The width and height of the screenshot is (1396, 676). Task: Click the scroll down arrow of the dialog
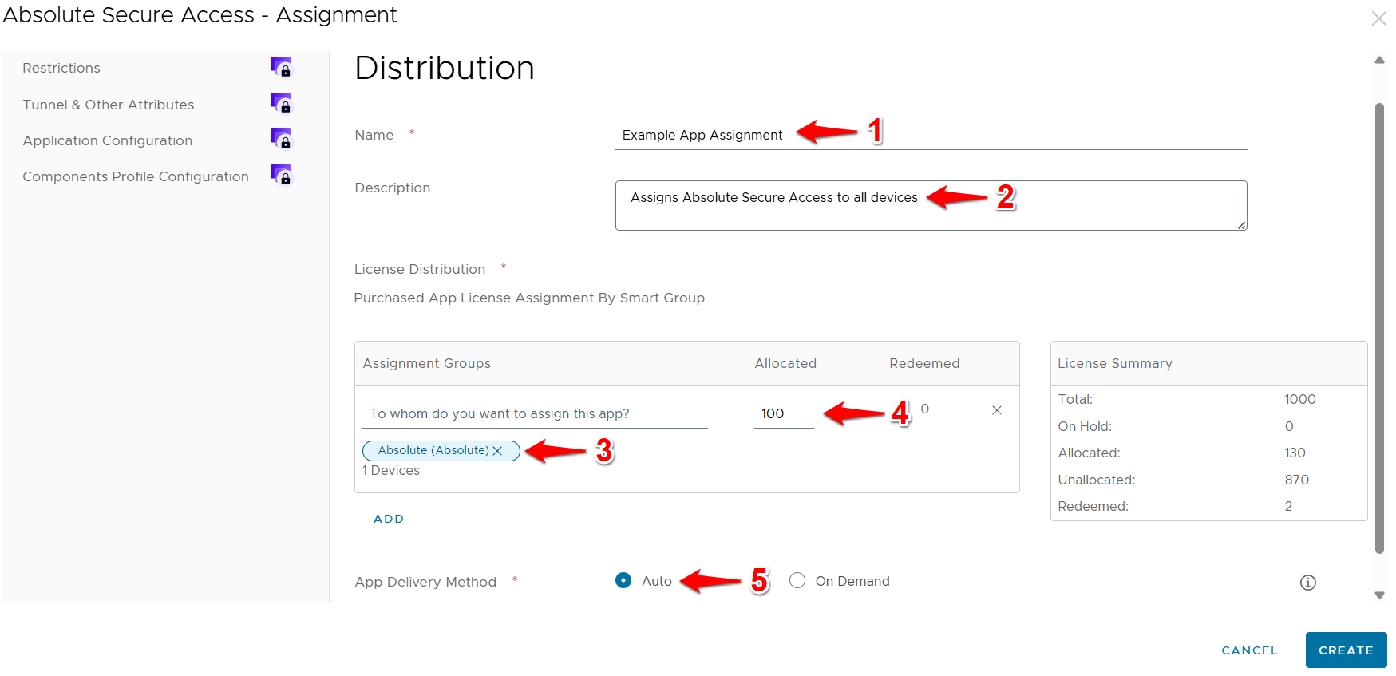1379,595
